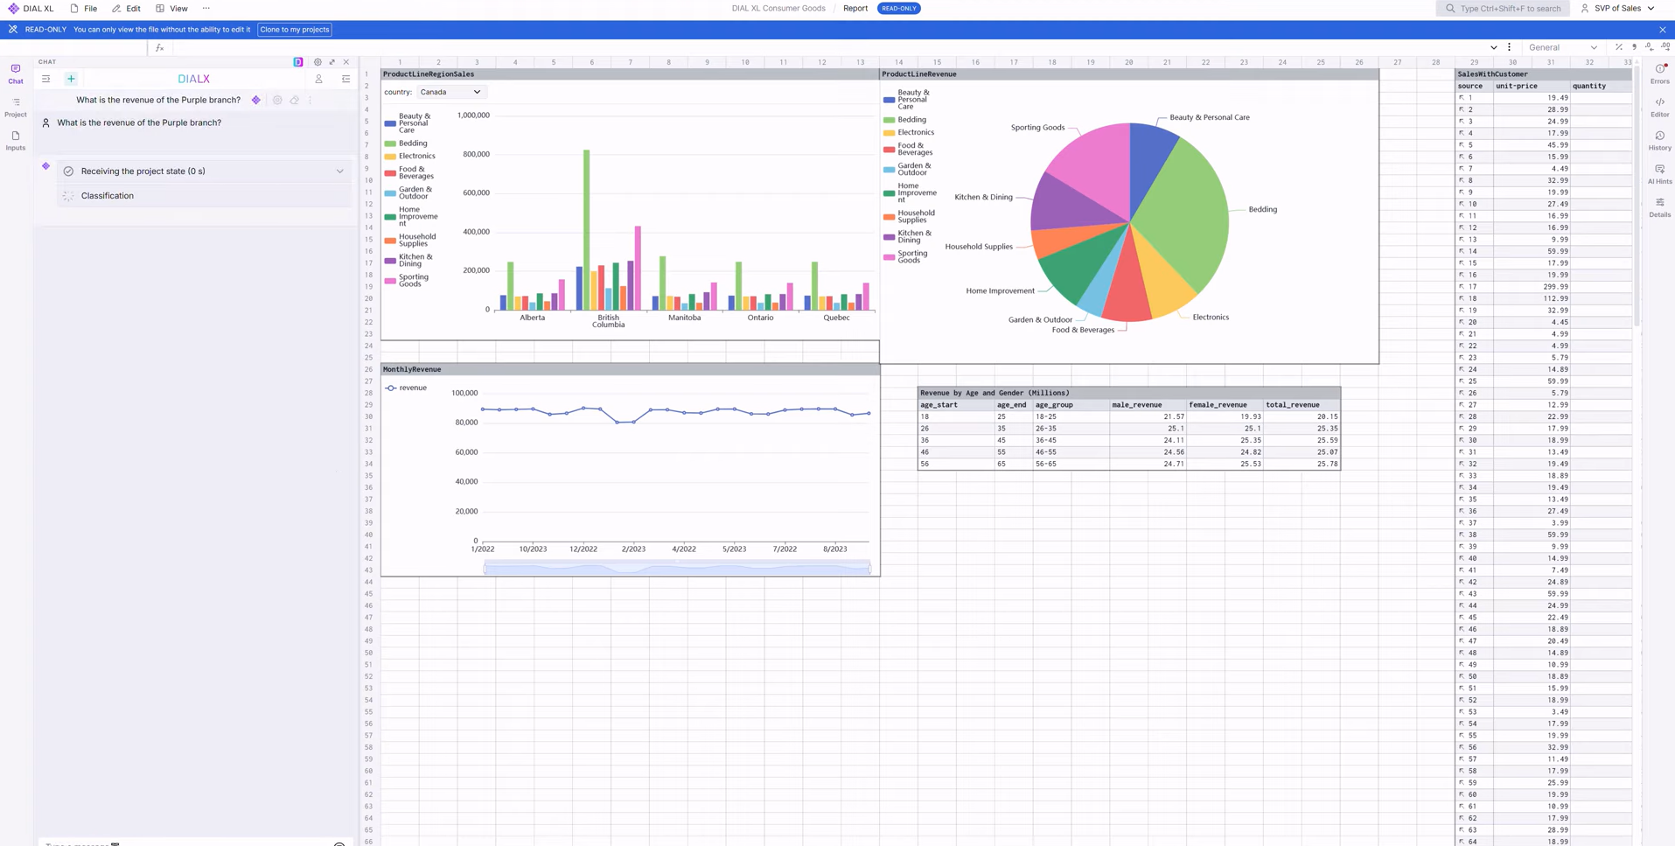Toggle Bedding series in bar chart legend
The image size is (1675, 846).
[x=412, y=143]
